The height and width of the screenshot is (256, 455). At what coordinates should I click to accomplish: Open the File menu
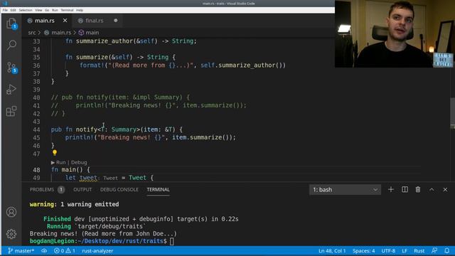pos(5,10)
